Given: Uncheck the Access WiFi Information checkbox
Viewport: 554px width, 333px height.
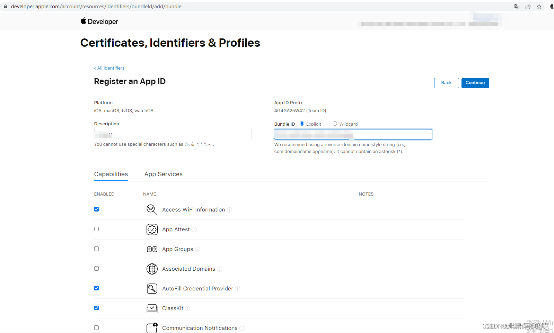Looking at the screenshot, I should 97,209.
